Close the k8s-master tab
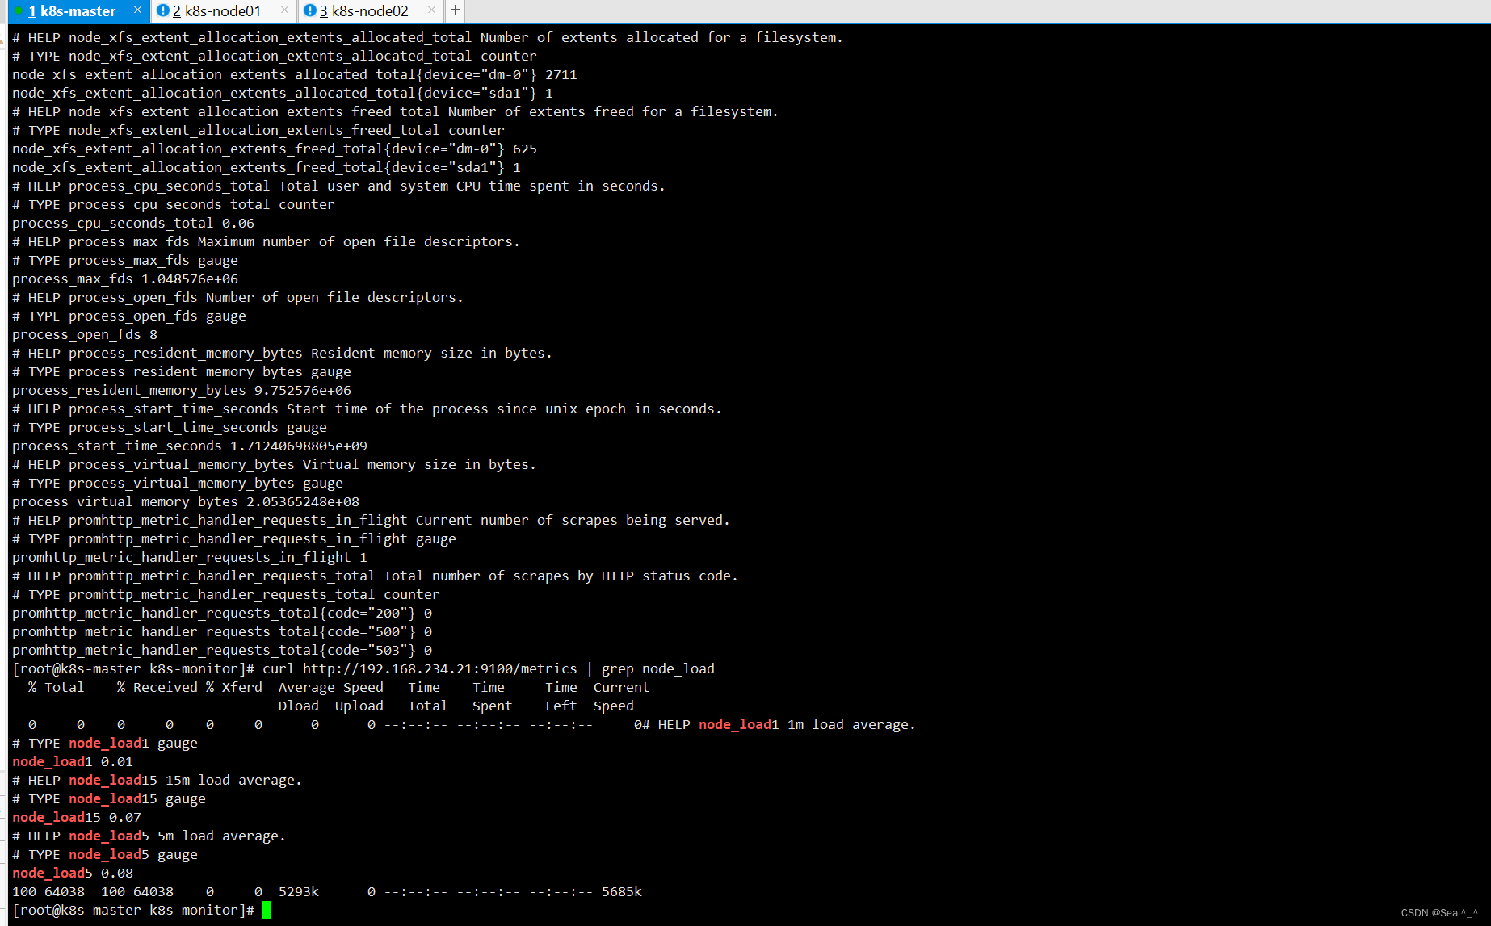 coord(138,10)
